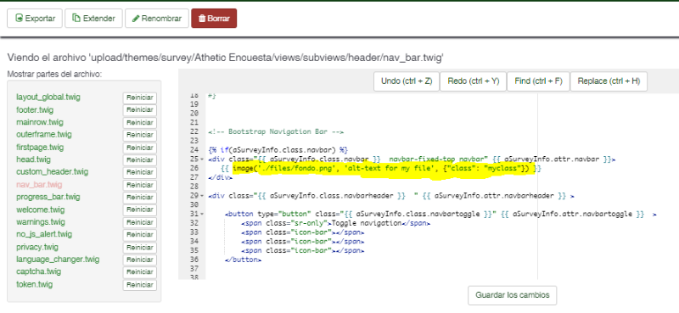Screen dimensions: 679x313
Task: Click Redo (ctrl + Y) button
Action: pos(474,81)
